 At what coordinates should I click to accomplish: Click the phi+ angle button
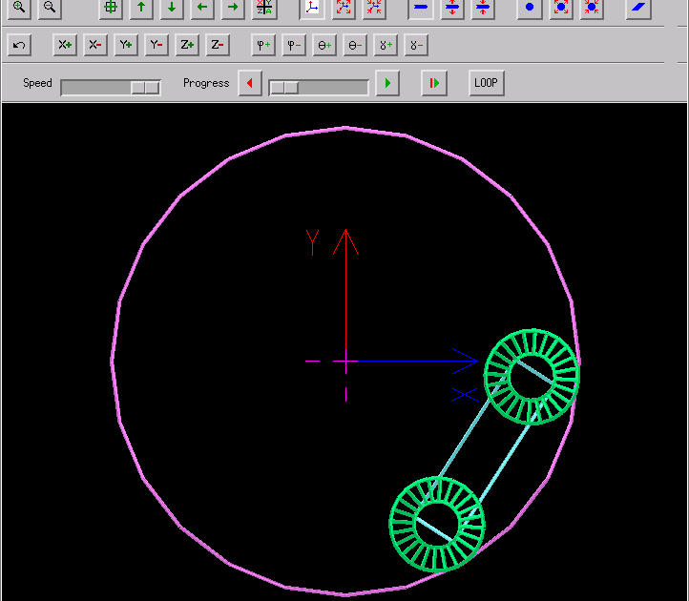point(263,45)
